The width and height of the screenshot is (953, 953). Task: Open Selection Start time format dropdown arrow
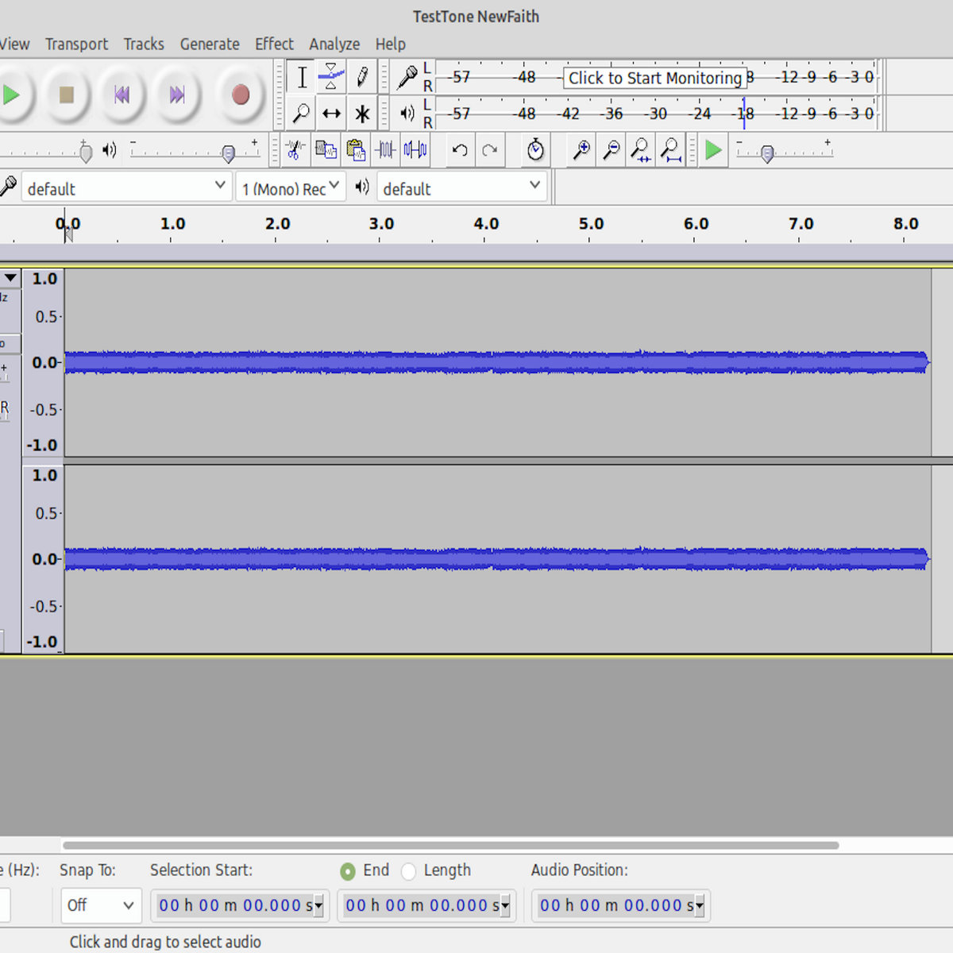click(x=318, y=905)
